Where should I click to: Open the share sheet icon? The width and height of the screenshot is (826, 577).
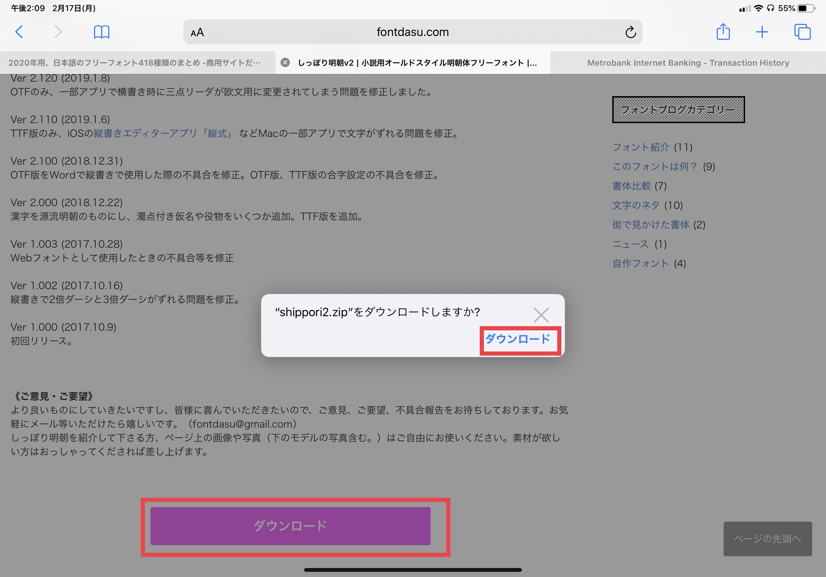coord(723,32)
